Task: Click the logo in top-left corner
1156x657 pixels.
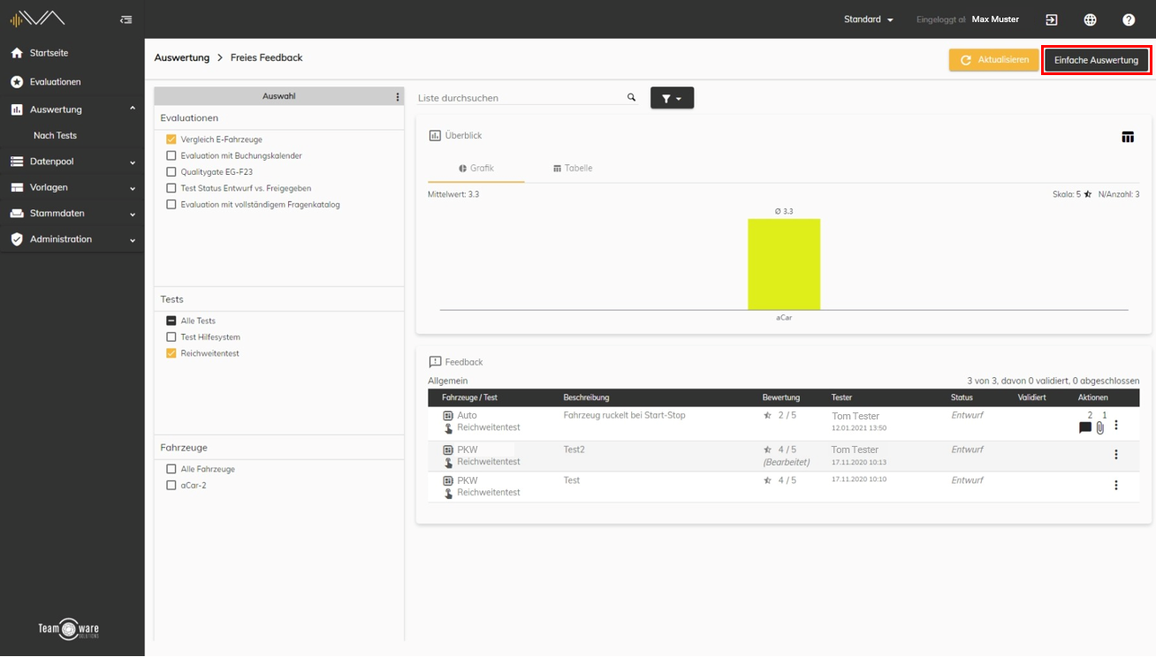Action: (x=37, y=19)
